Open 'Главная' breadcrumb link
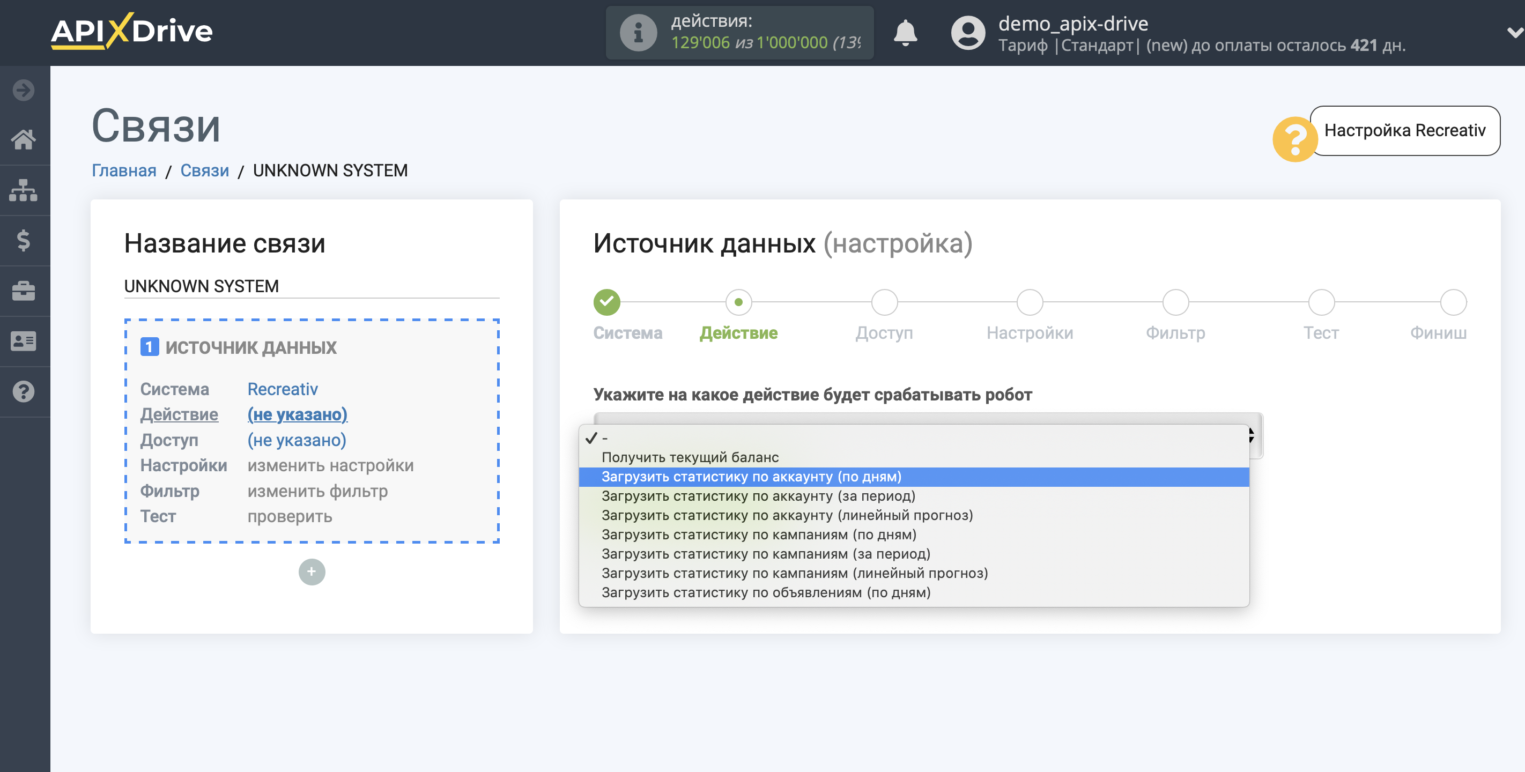The image size is (1525, 772). (x=124, y=170)
